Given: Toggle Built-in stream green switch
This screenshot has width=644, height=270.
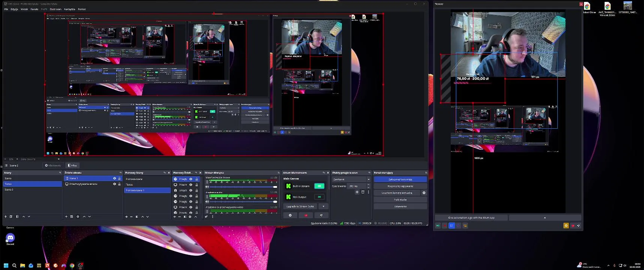Looking at the screenshot, I should coord(319,186).
